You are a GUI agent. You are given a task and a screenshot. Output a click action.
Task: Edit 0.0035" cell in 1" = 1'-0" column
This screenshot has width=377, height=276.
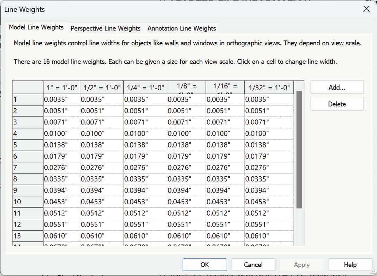[62, 99]
